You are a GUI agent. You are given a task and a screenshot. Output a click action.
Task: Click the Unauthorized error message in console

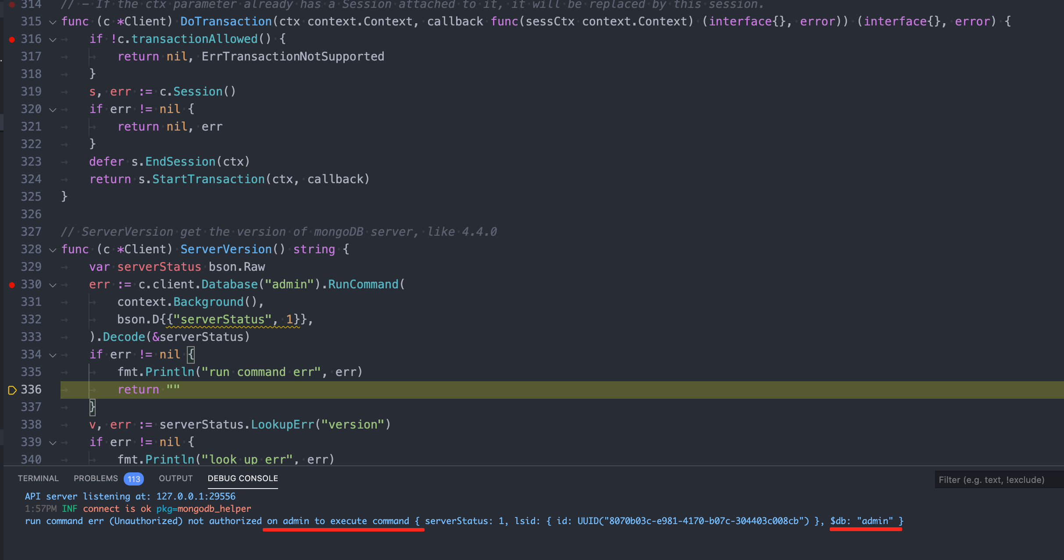coord(146,521)
